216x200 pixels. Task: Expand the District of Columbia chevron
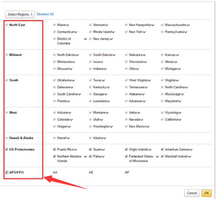pos(85,39)
